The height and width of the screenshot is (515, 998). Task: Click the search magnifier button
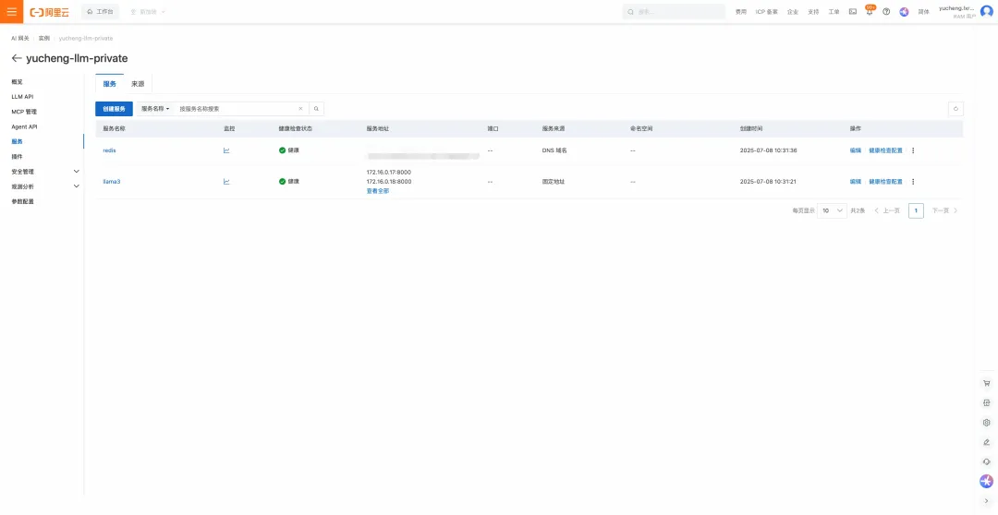pos(316,109)
